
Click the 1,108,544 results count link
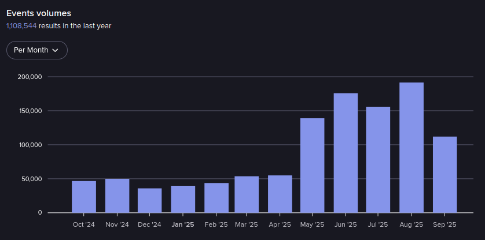click(x=21, y=26)
